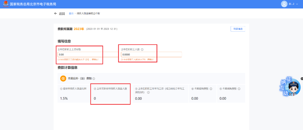
Task: Click the 填写信息 section heading
Action: (x=64, y=41)
